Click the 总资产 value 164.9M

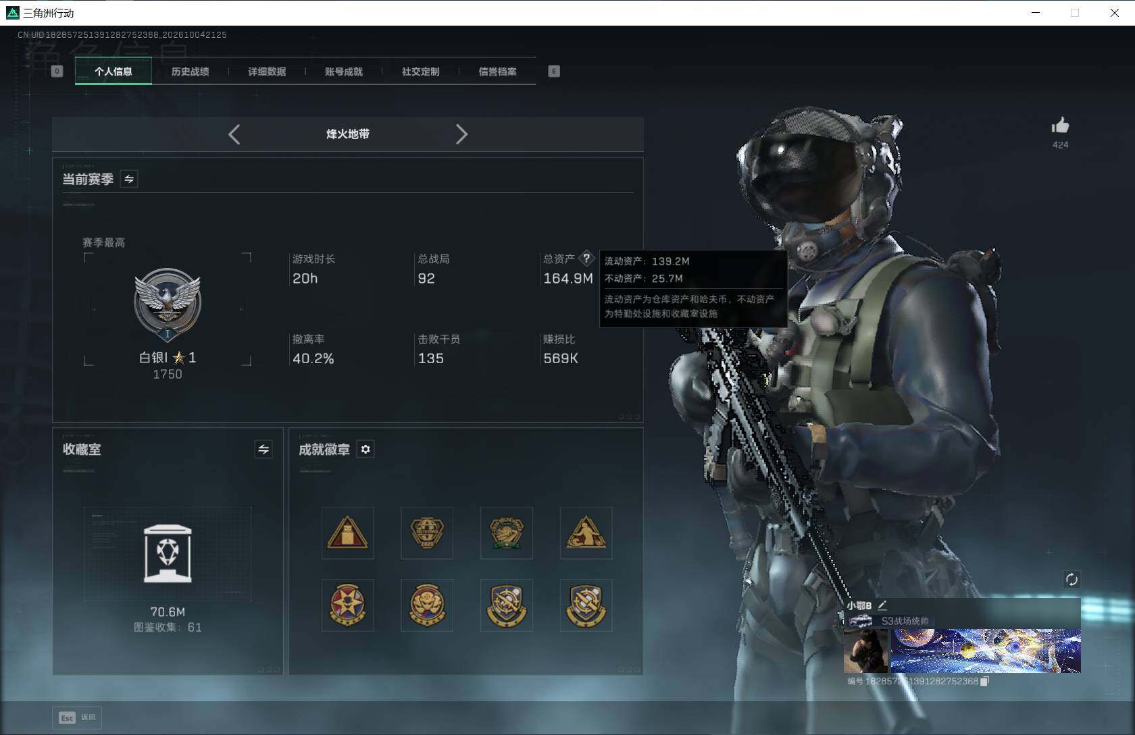568,279
